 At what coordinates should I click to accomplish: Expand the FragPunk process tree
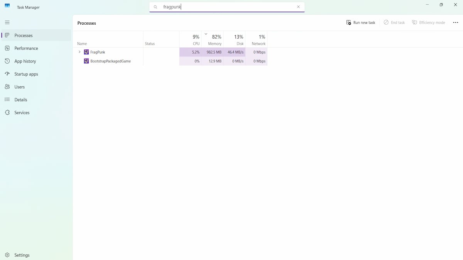(79, 52)
